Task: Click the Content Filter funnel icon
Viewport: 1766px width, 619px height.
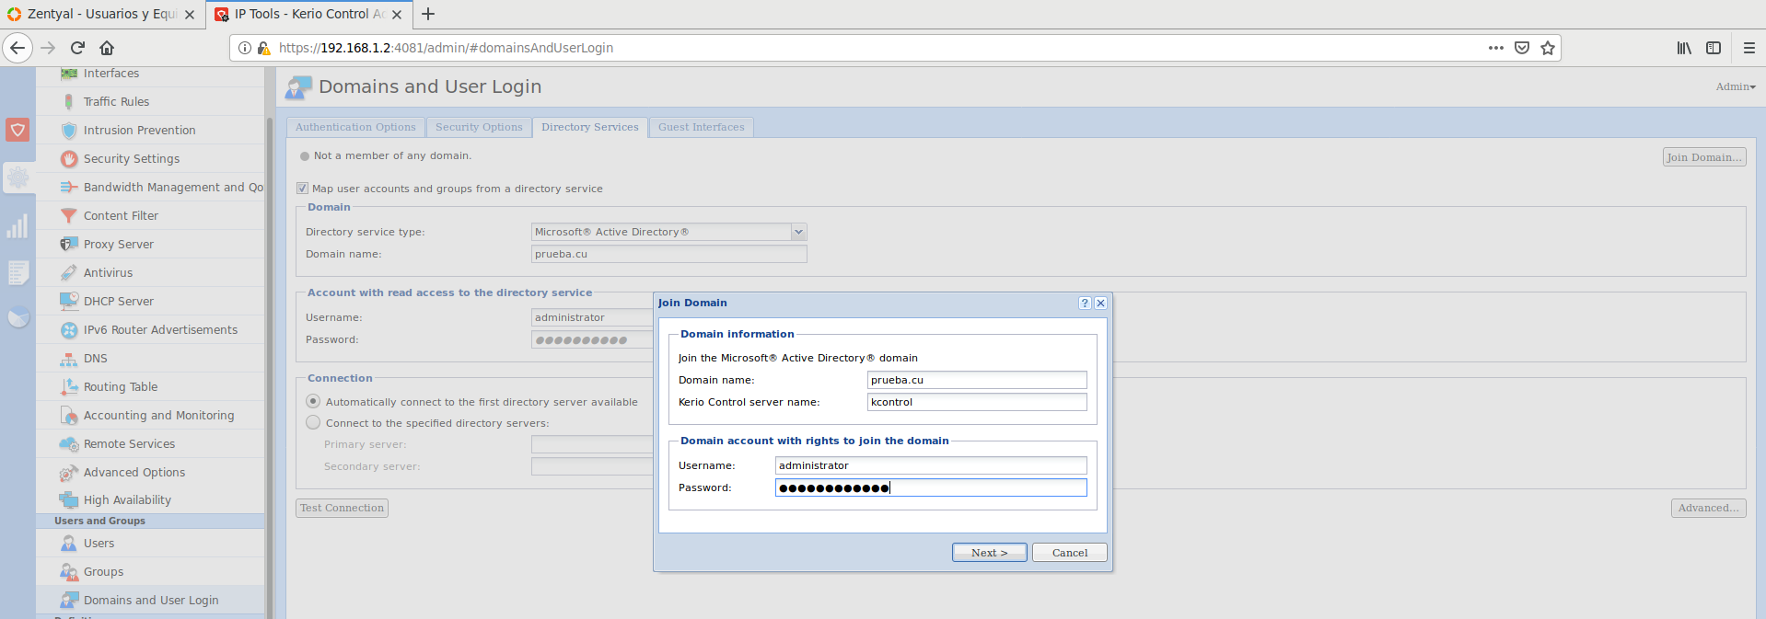Action: click(x=69, y=215)
